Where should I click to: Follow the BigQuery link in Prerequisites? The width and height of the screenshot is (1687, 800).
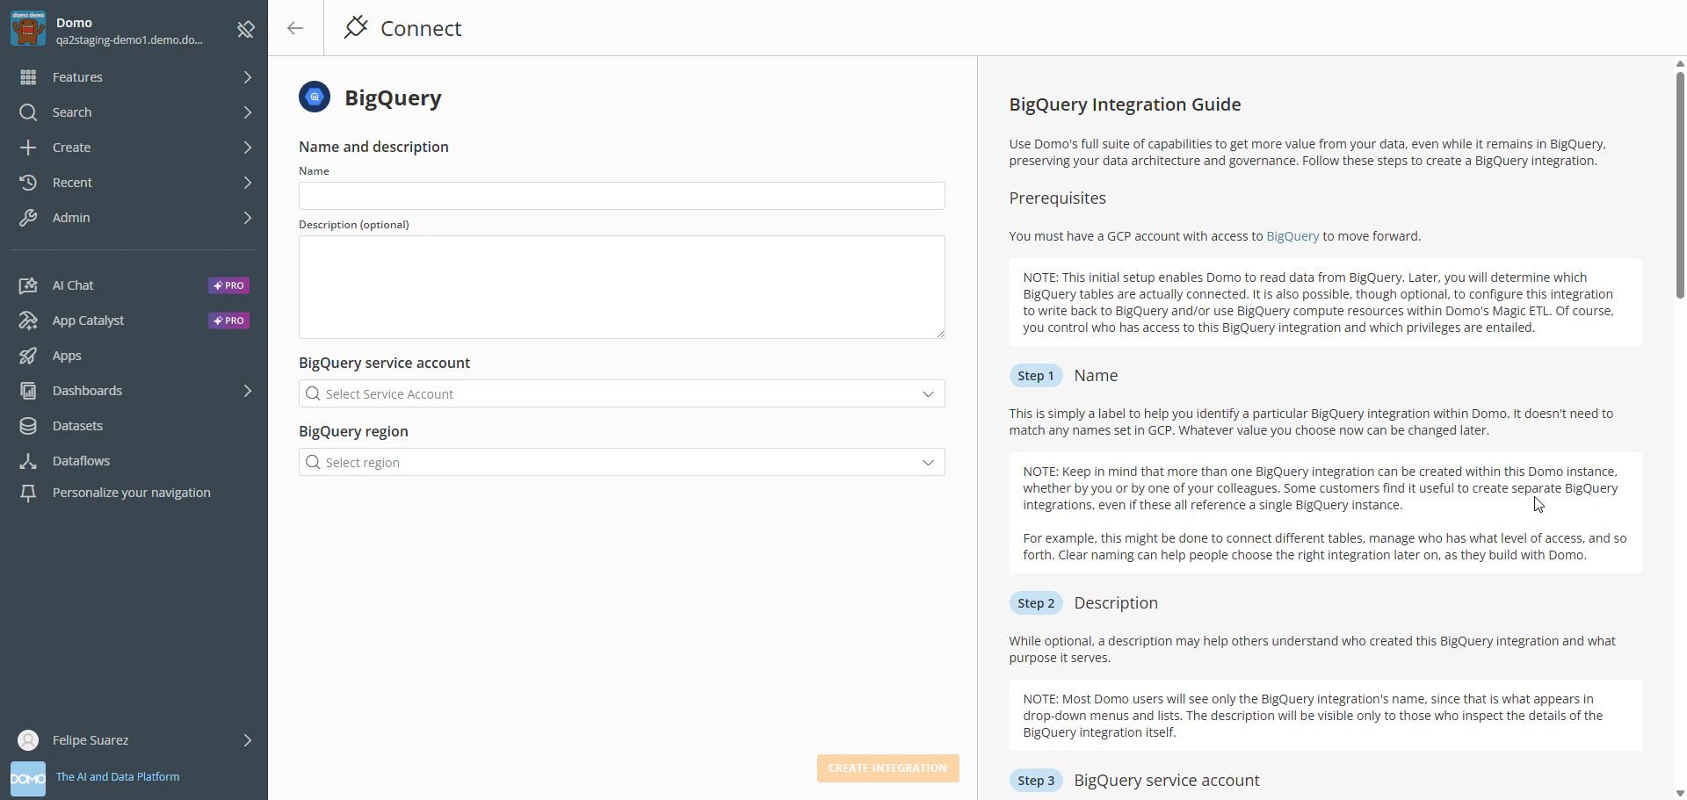click(x=1292, y=236)
